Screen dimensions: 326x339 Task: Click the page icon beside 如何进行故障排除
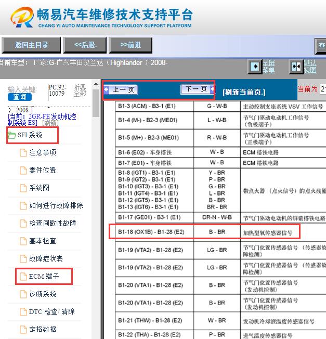pyautogui.click(x=23, y=205)
